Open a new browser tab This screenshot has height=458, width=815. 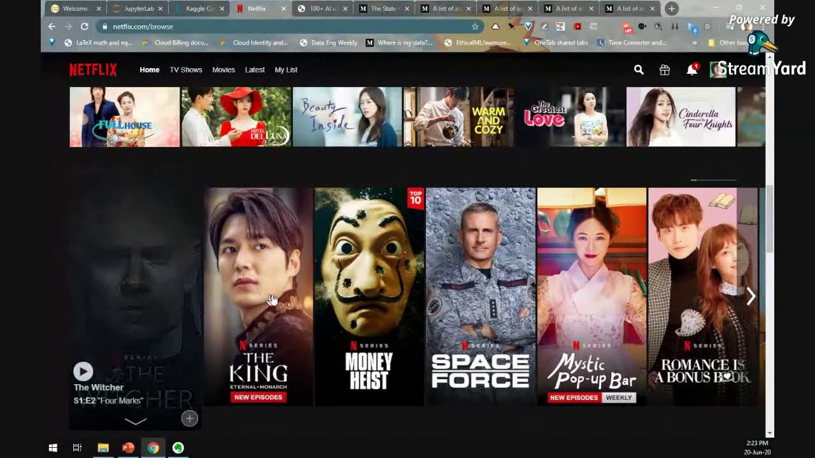pyautogui.click(x=671, y=9)
